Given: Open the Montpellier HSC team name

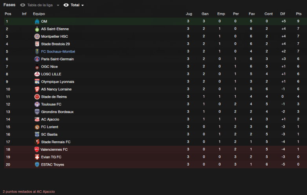Looking at the screenshot, I should click(x=54, y=36).
